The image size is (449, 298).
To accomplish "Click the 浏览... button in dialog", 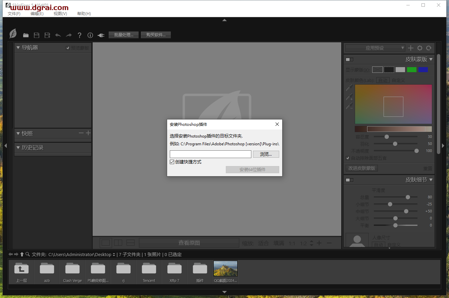I will [266, 154].
